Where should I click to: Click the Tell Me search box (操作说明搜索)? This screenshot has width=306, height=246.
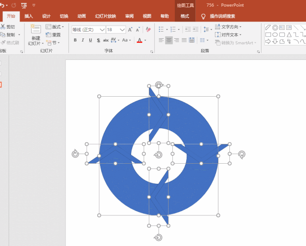pyautogui.click(x=226, y=16)
